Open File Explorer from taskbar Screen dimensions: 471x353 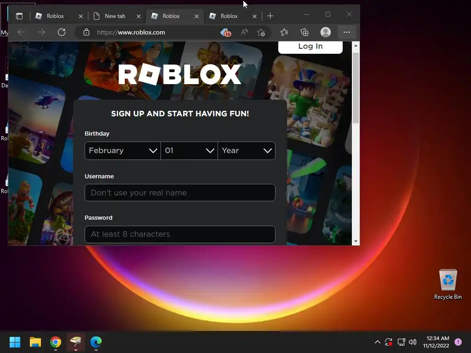point(35,342)
